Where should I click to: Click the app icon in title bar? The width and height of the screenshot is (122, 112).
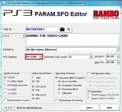[3, 3]
